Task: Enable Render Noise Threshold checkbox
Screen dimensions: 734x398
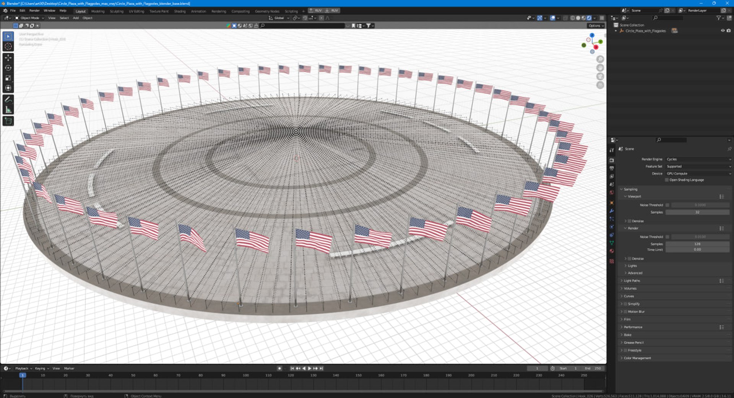Action: [667, 237]
